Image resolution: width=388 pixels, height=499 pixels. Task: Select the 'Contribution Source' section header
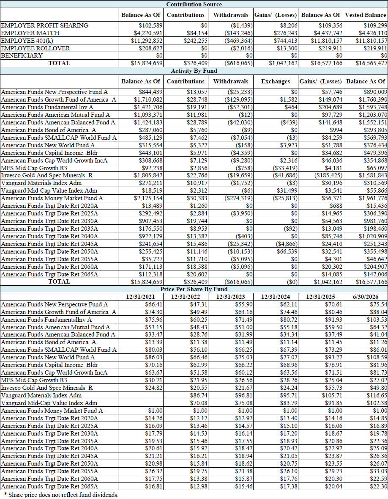point(194,4)
